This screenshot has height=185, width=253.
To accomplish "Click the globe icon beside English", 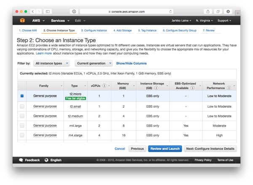I will 46,160.
